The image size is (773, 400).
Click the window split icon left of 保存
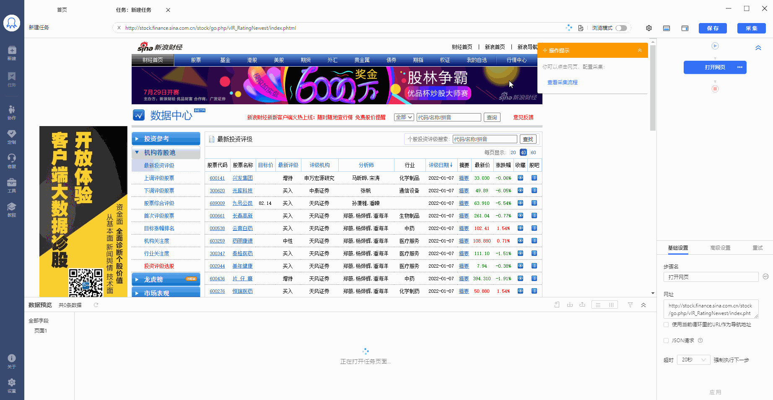[685, 28]
